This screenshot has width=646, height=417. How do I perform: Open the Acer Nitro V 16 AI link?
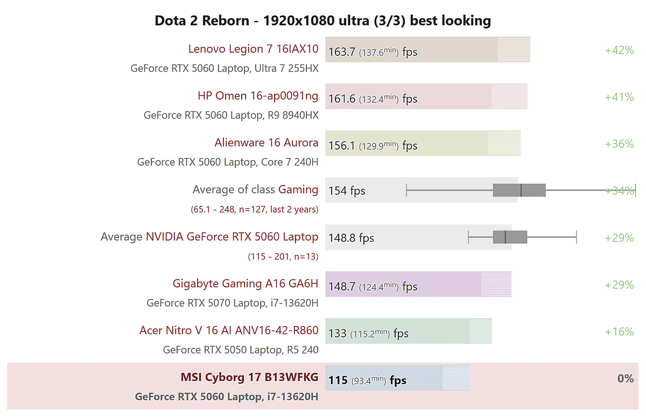(x=229, y=330)
